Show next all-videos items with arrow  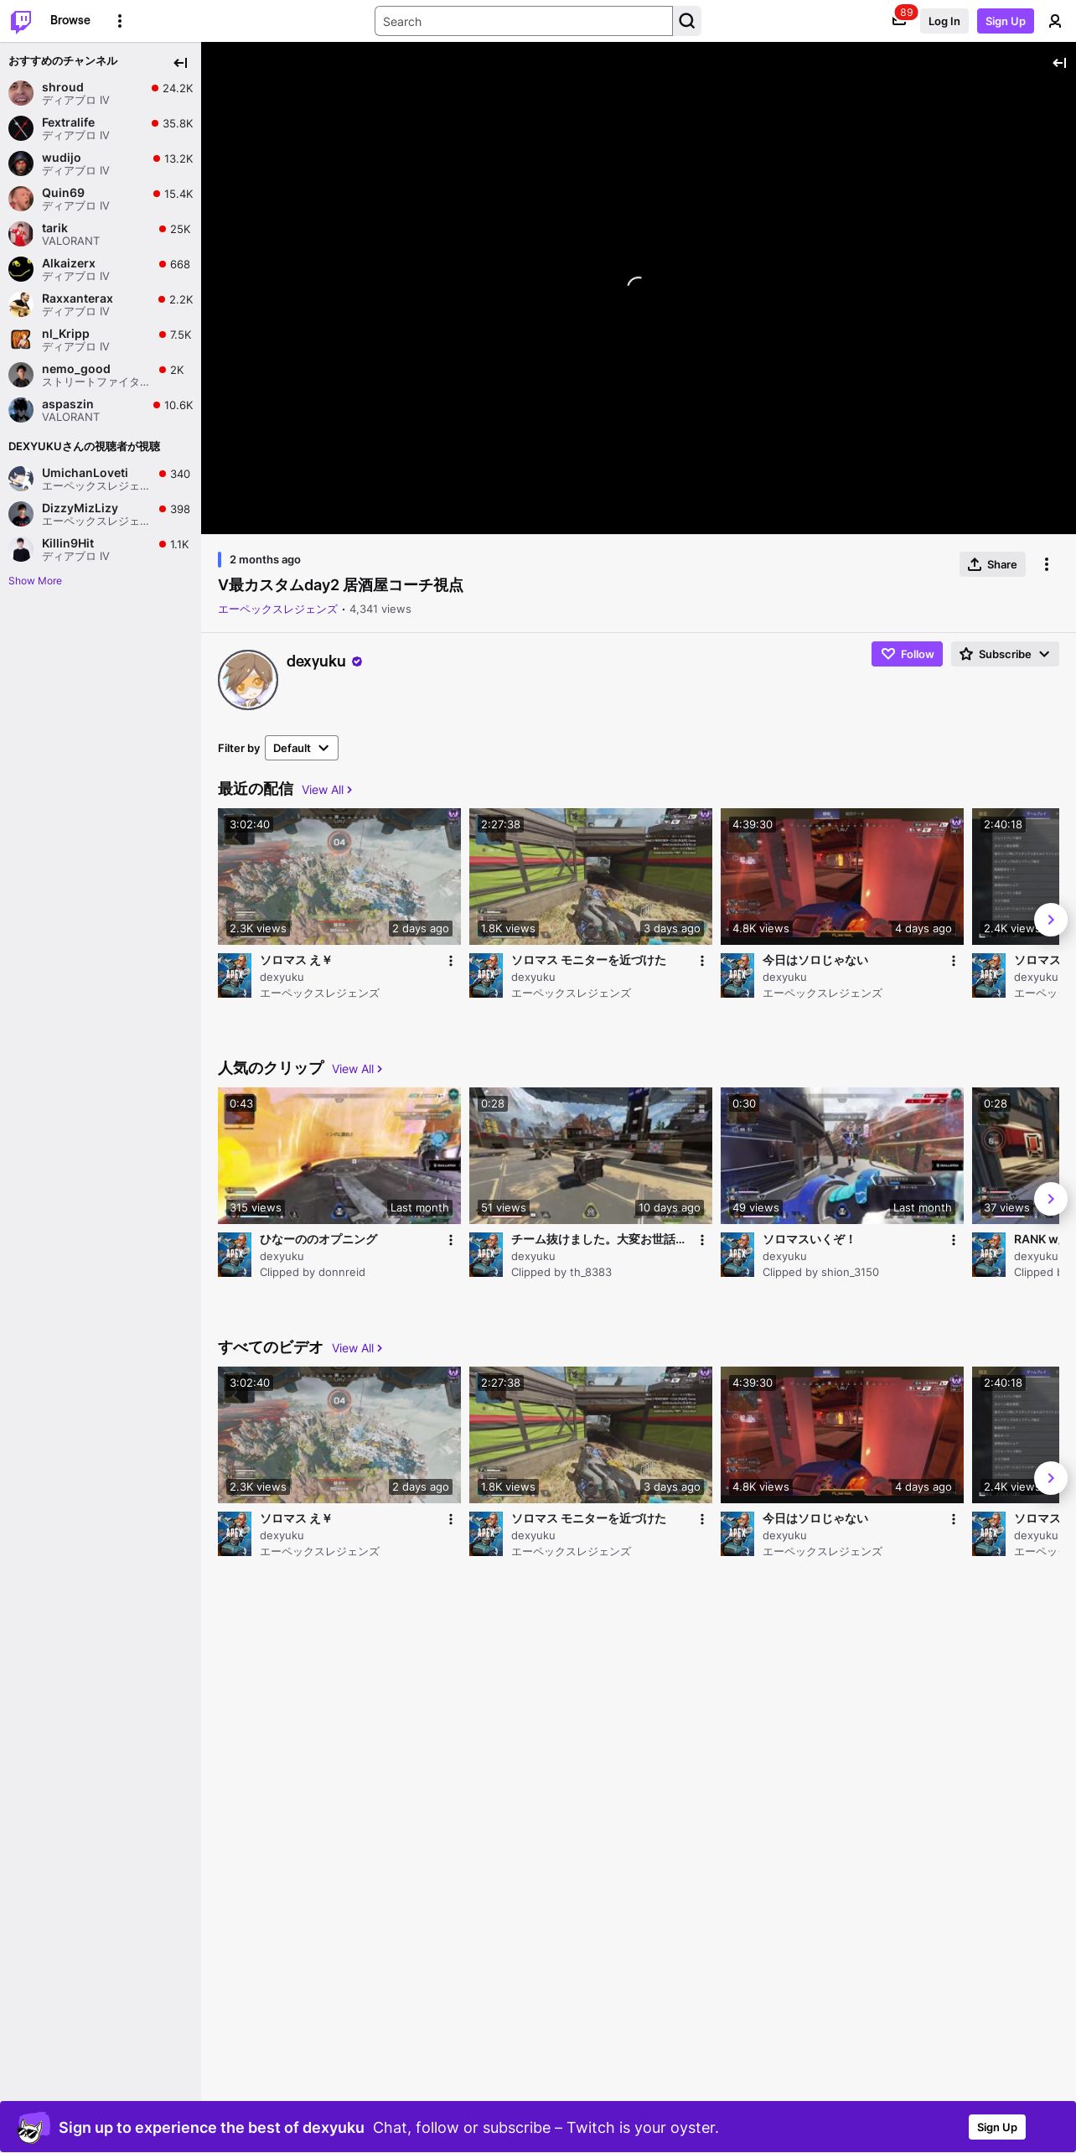[x=1051, y=1478]
